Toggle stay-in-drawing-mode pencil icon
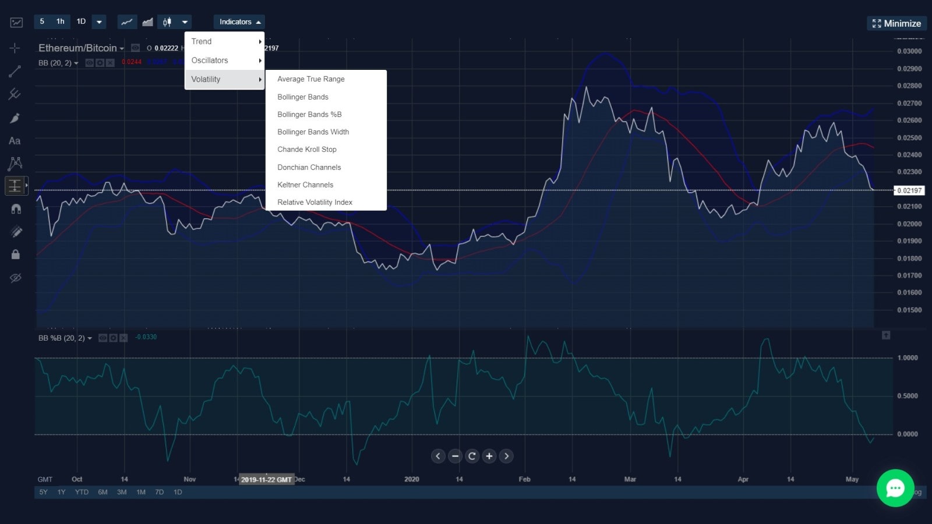 [x=16, y=232]
